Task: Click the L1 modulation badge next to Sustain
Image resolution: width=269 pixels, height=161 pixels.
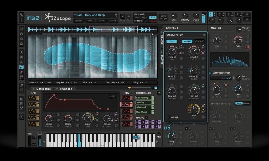Action: click(x=97, y=115)
